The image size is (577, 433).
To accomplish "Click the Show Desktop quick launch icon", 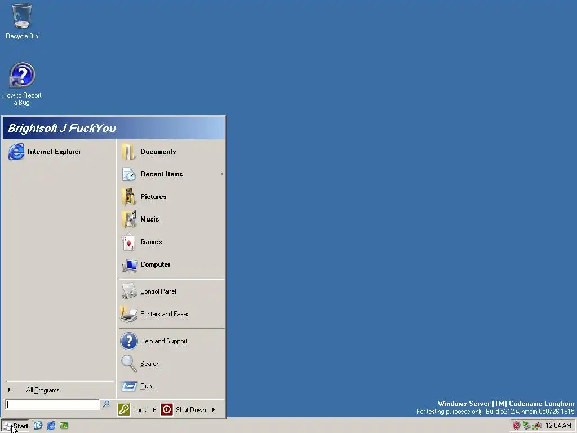I will pyautogui.click(x=38, y=426).
